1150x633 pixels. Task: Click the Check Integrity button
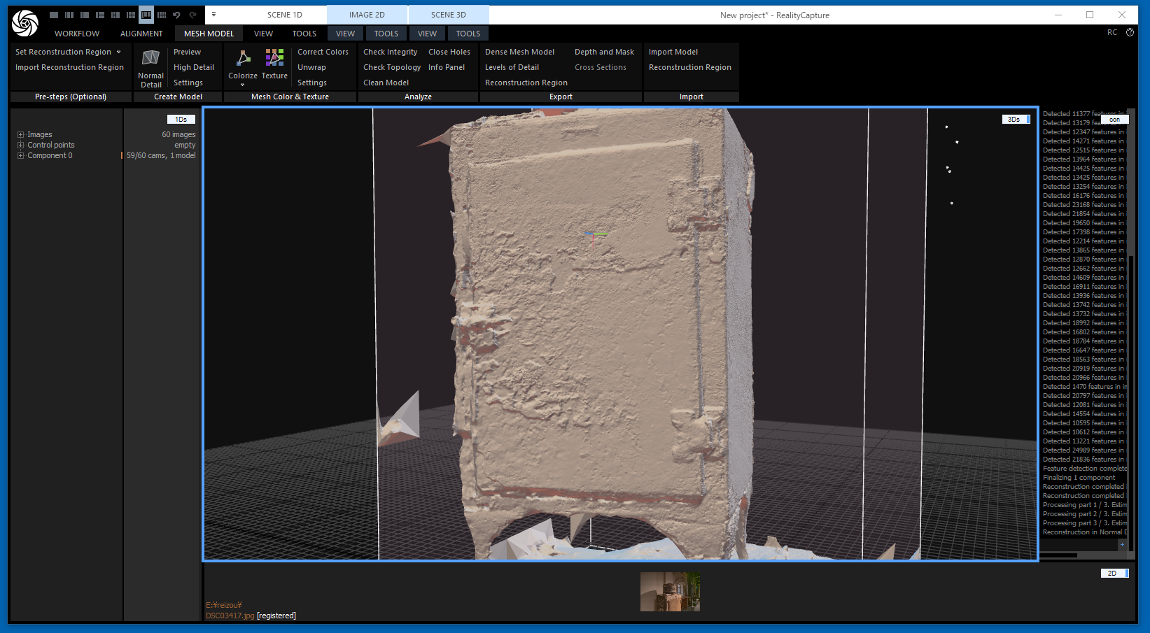coord(390,52)
